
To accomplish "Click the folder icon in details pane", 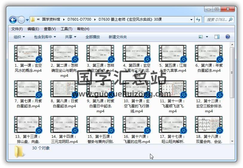I will (x=19, y=152).
